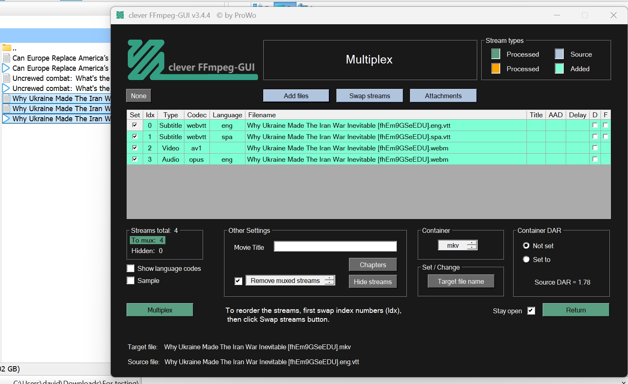Image resolution: width=628 pixels, height=384 pixels.
Task: Click the 'opus' codec cell
Action: (x=197, y=159)
